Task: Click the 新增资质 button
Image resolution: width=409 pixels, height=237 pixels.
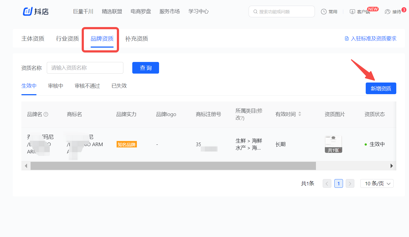Action: 381,88
